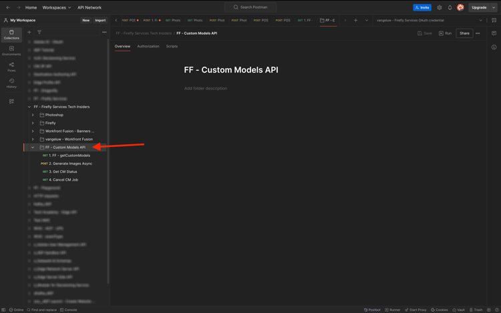Screen dimensions: 501x313
Task: Go forward with the right arrow
Action: tap(18, 7)
